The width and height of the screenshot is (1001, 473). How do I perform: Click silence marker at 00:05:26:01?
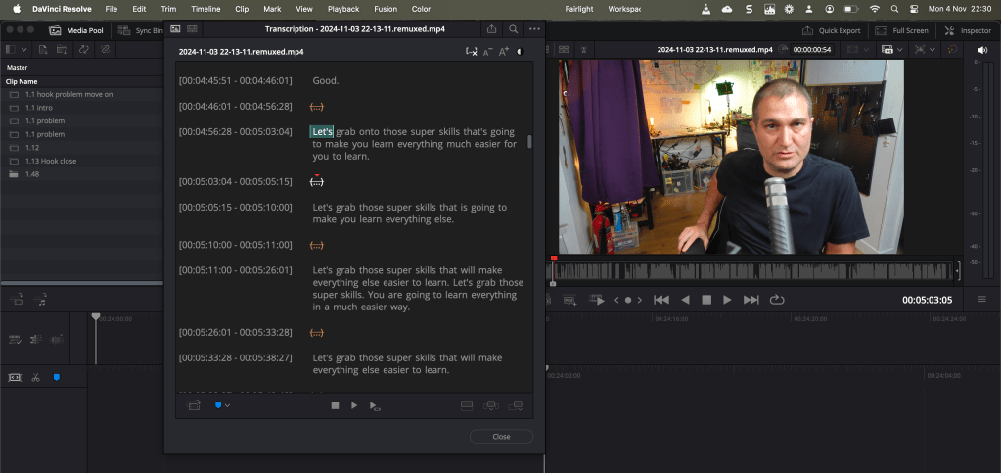(317, 333)
